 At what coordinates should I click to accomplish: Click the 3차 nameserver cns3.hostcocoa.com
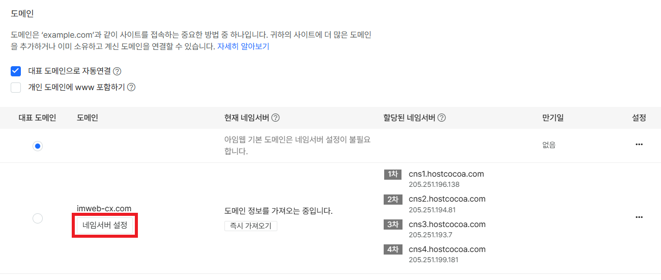tap(447, 225)
